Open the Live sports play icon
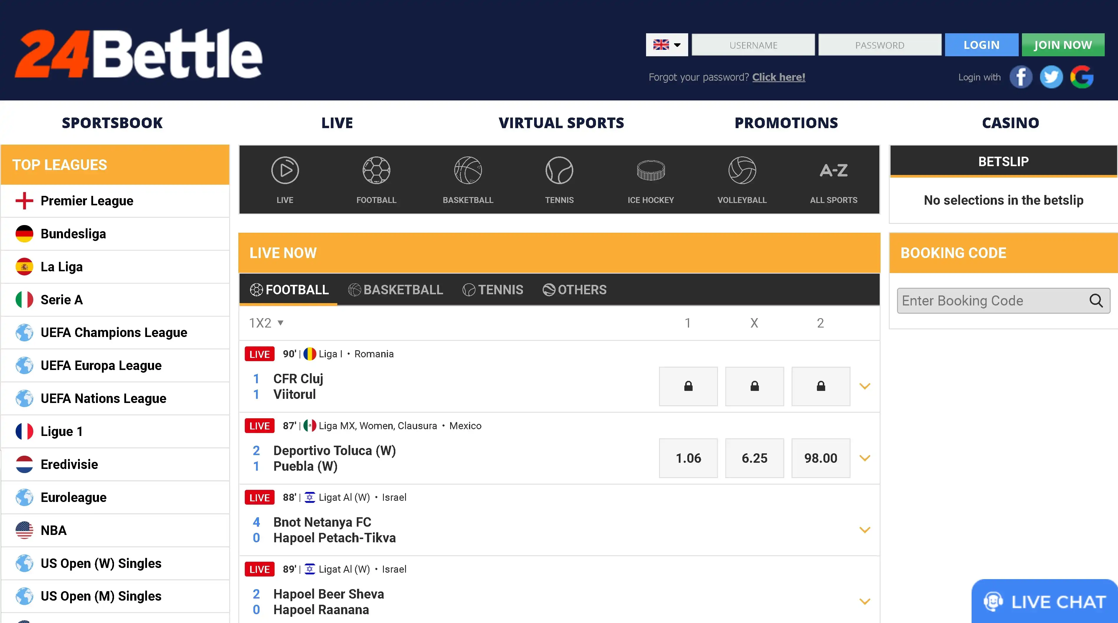 [x=285, y=171]
